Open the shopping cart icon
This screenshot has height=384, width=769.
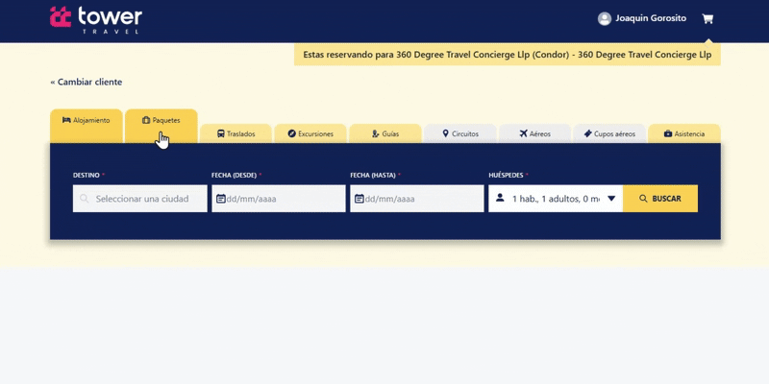pos(707,18)
